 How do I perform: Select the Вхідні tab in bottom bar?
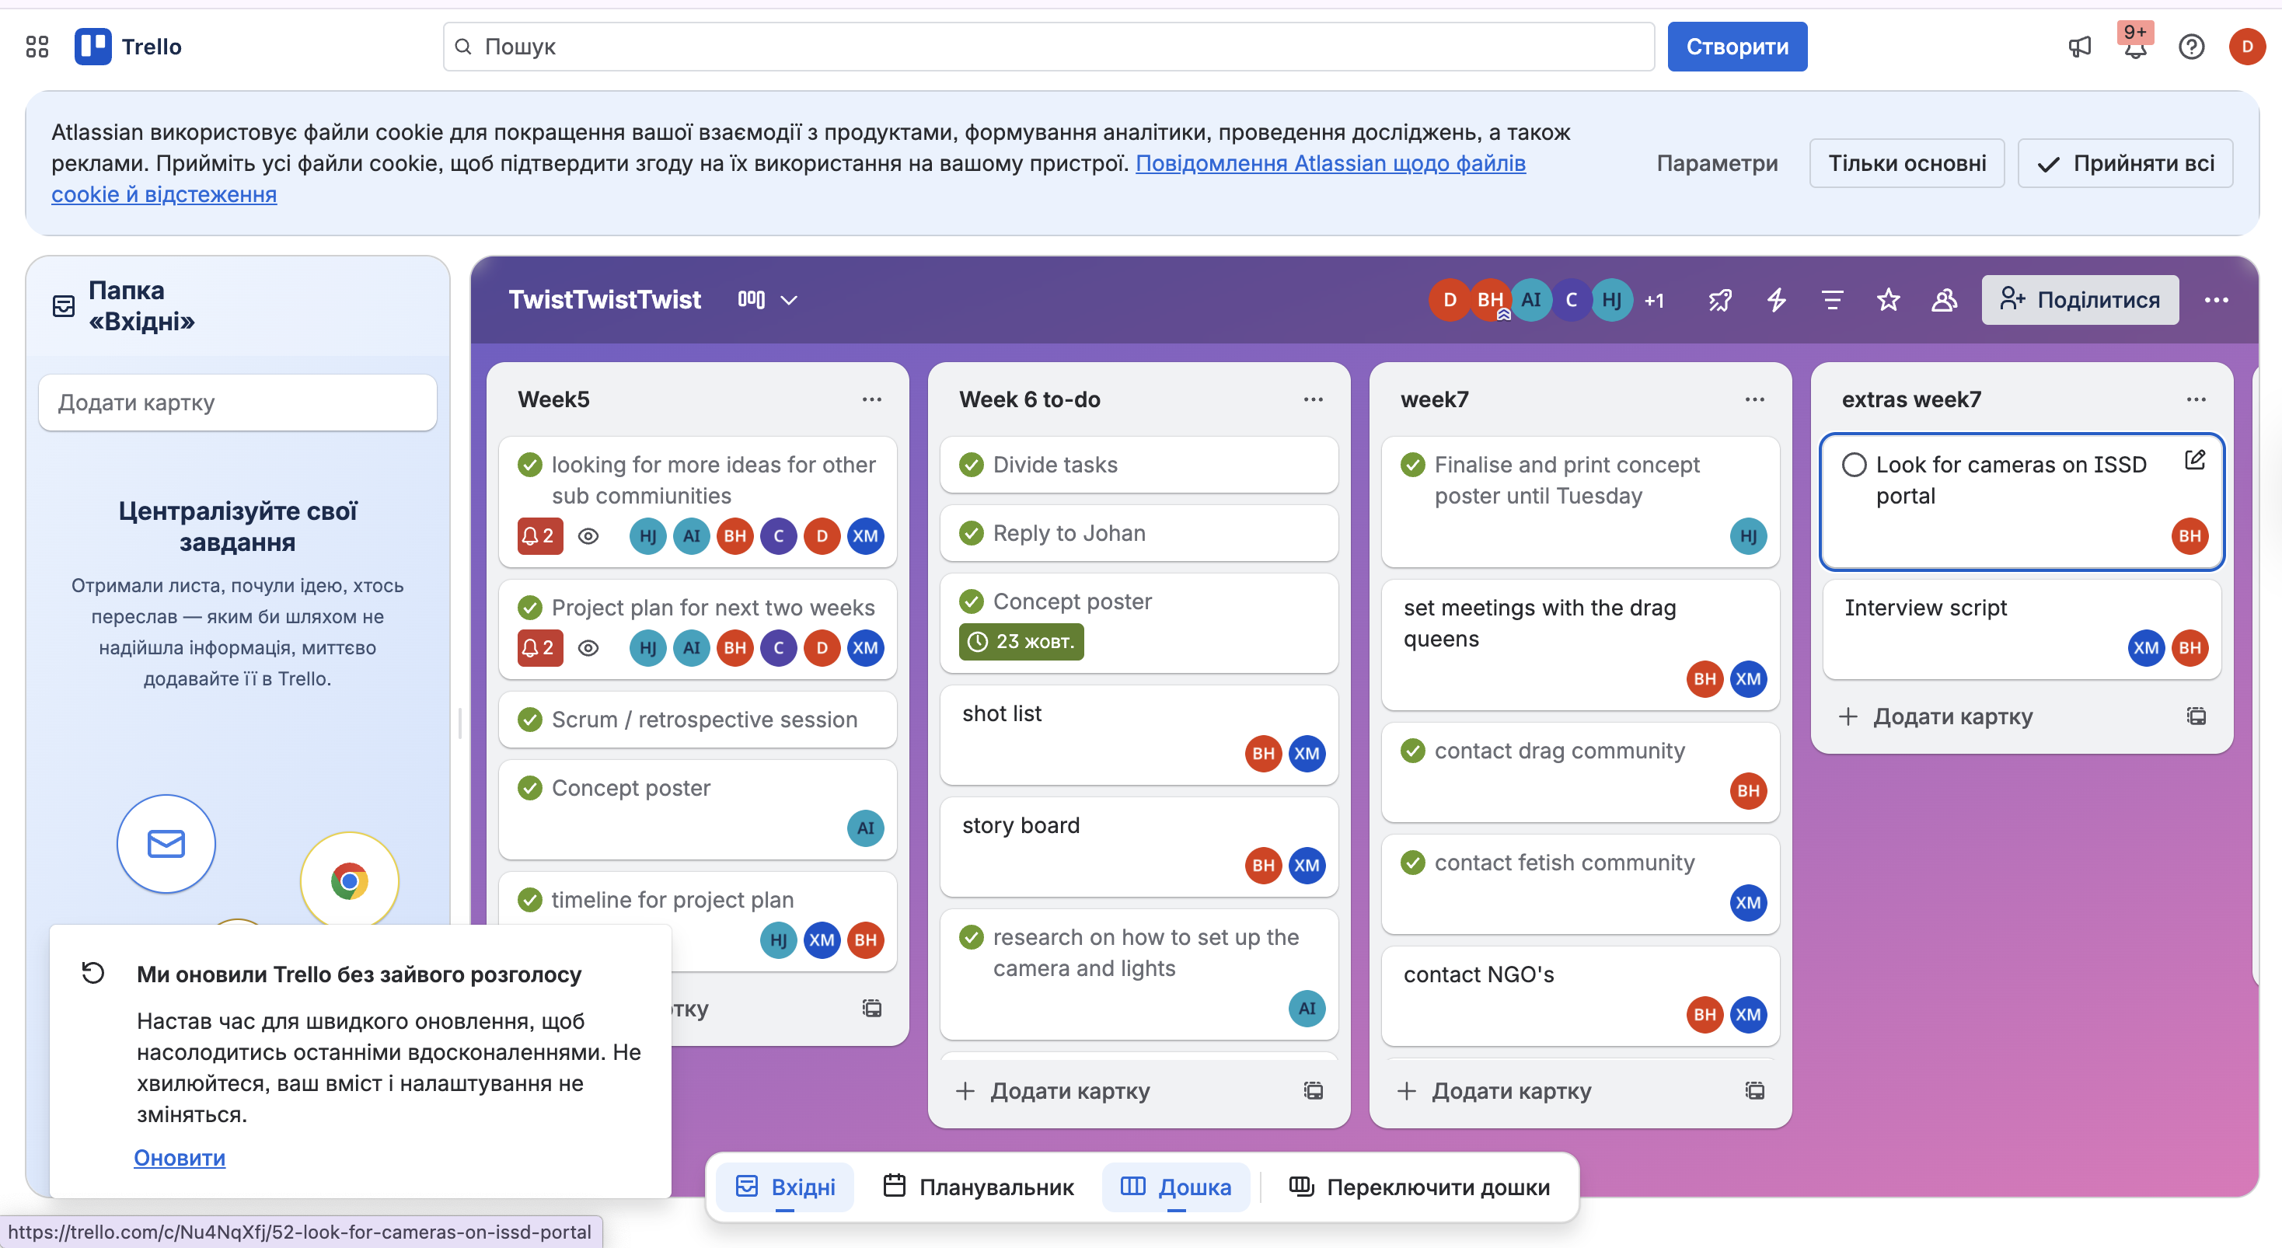click(785, 1187)
